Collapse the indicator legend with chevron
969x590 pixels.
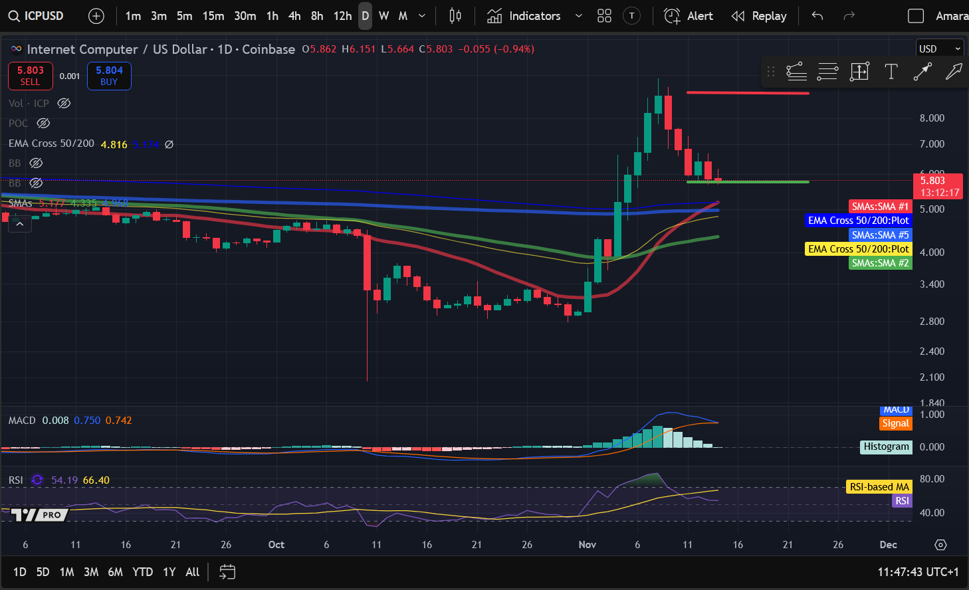20,225
